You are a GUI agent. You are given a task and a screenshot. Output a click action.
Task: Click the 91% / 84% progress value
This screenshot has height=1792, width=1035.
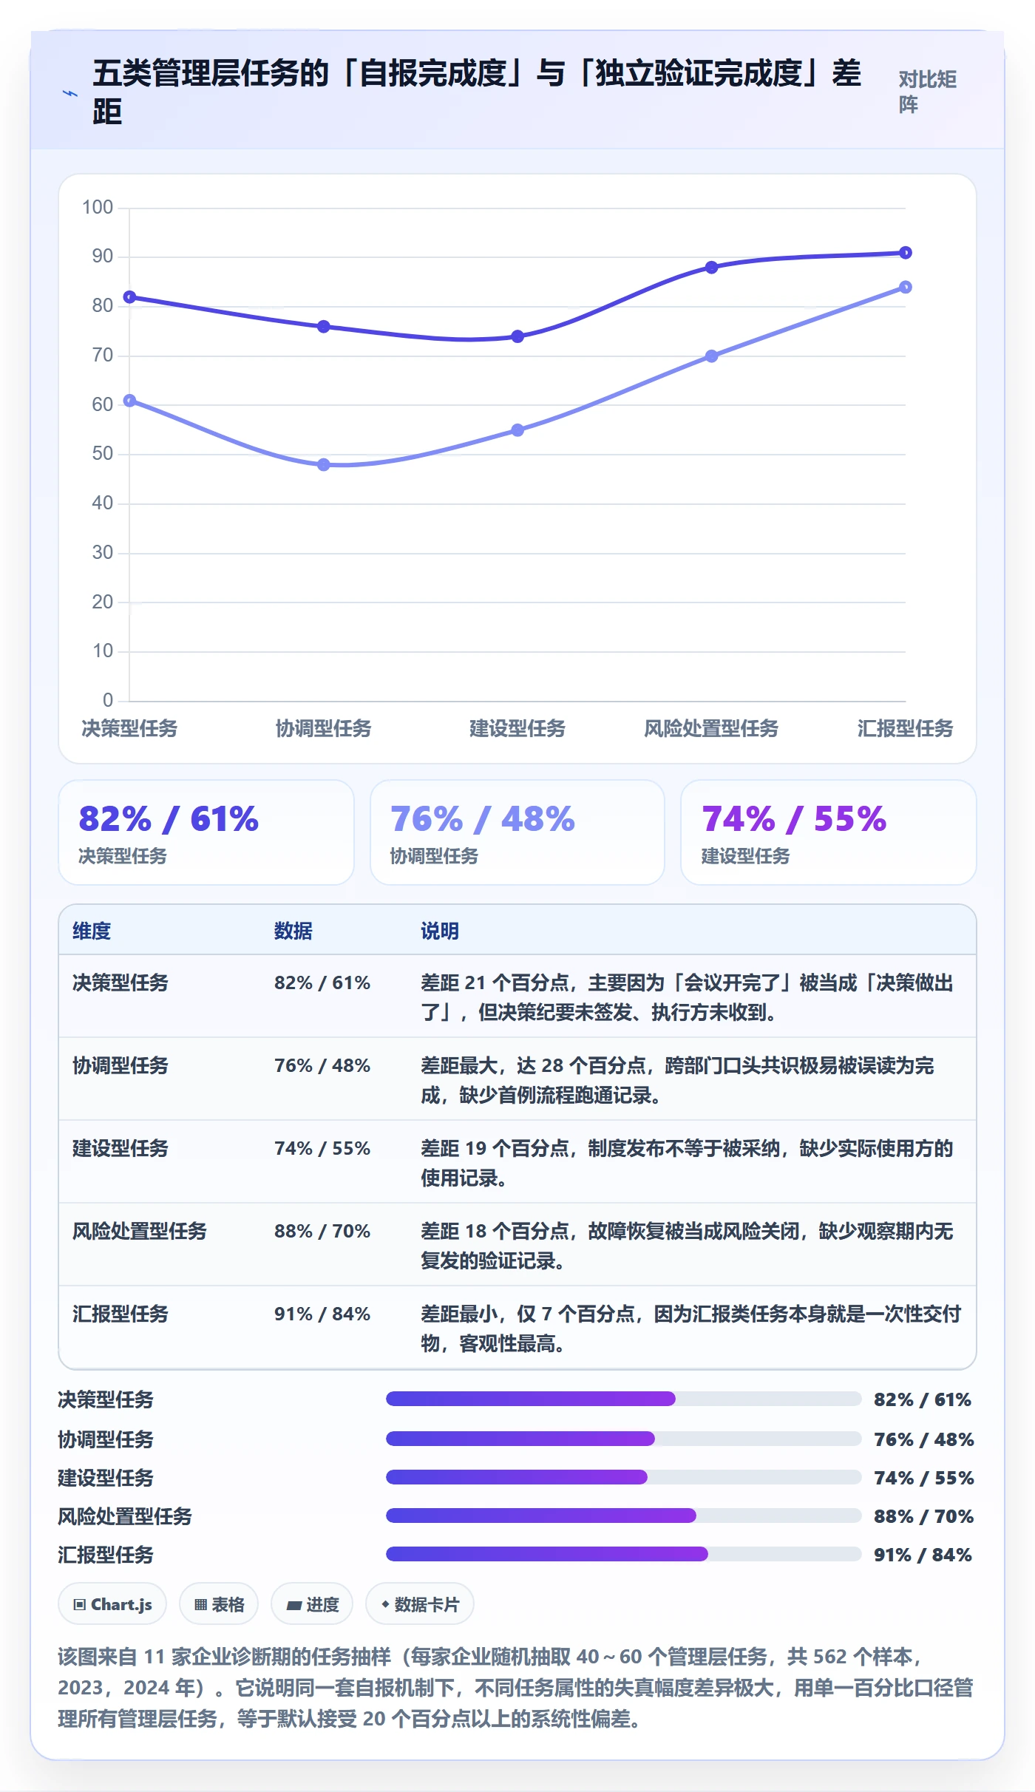tap(923, 1555)
